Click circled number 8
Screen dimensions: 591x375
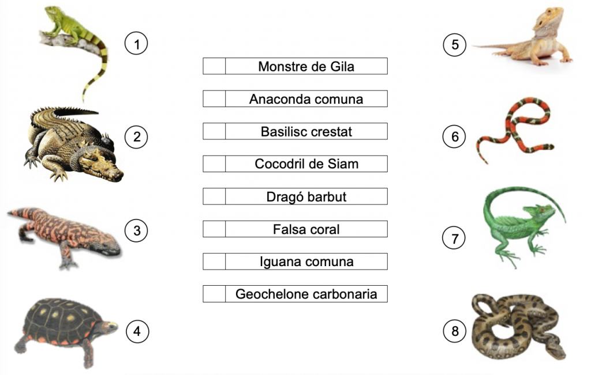coord(455,331)
